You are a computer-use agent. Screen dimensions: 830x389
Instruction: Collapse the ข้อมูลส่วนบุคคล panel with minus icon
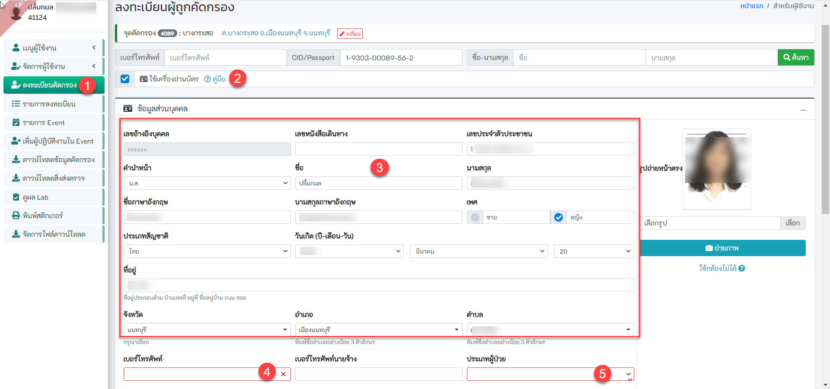(x=803, y=110)
